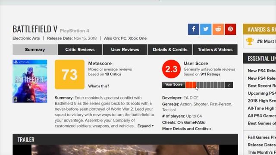Open the Upcoming PS4 sidebar link
This screenshot has height=155, width=276.
262,93
